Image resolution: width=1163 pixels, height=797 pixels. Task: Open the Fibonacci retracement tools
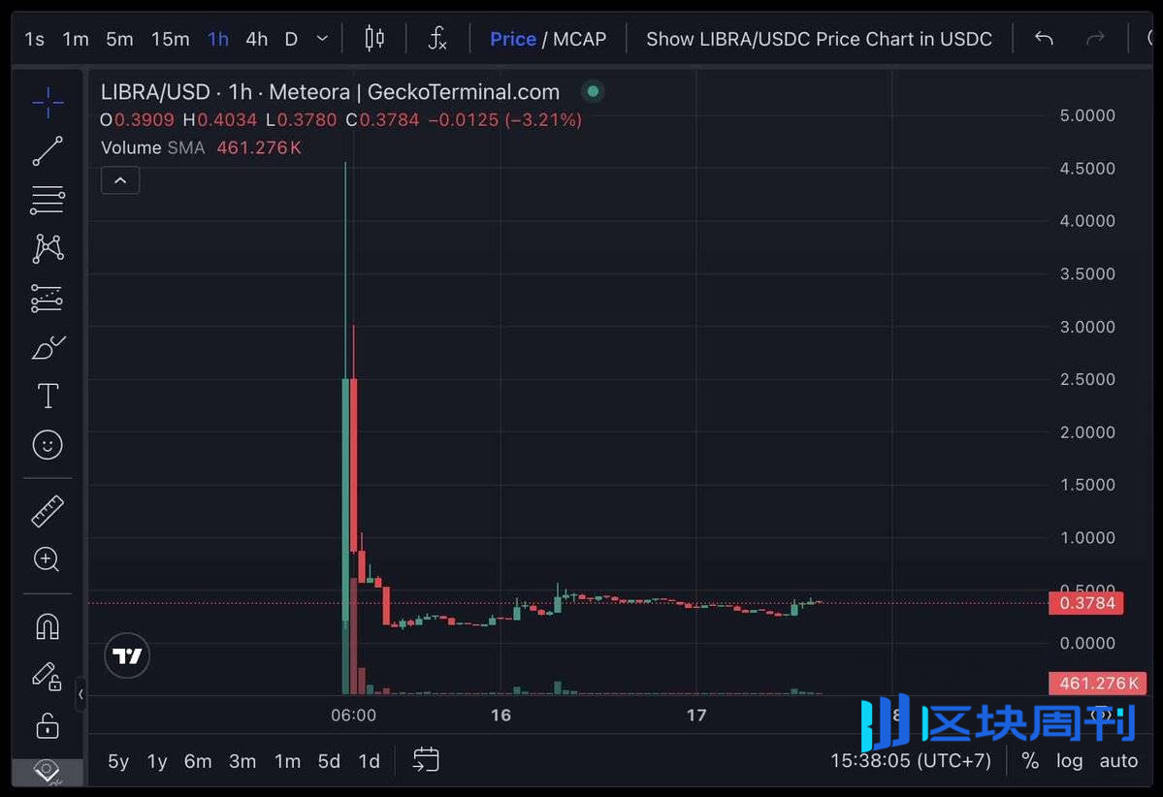tap(47, 200)
